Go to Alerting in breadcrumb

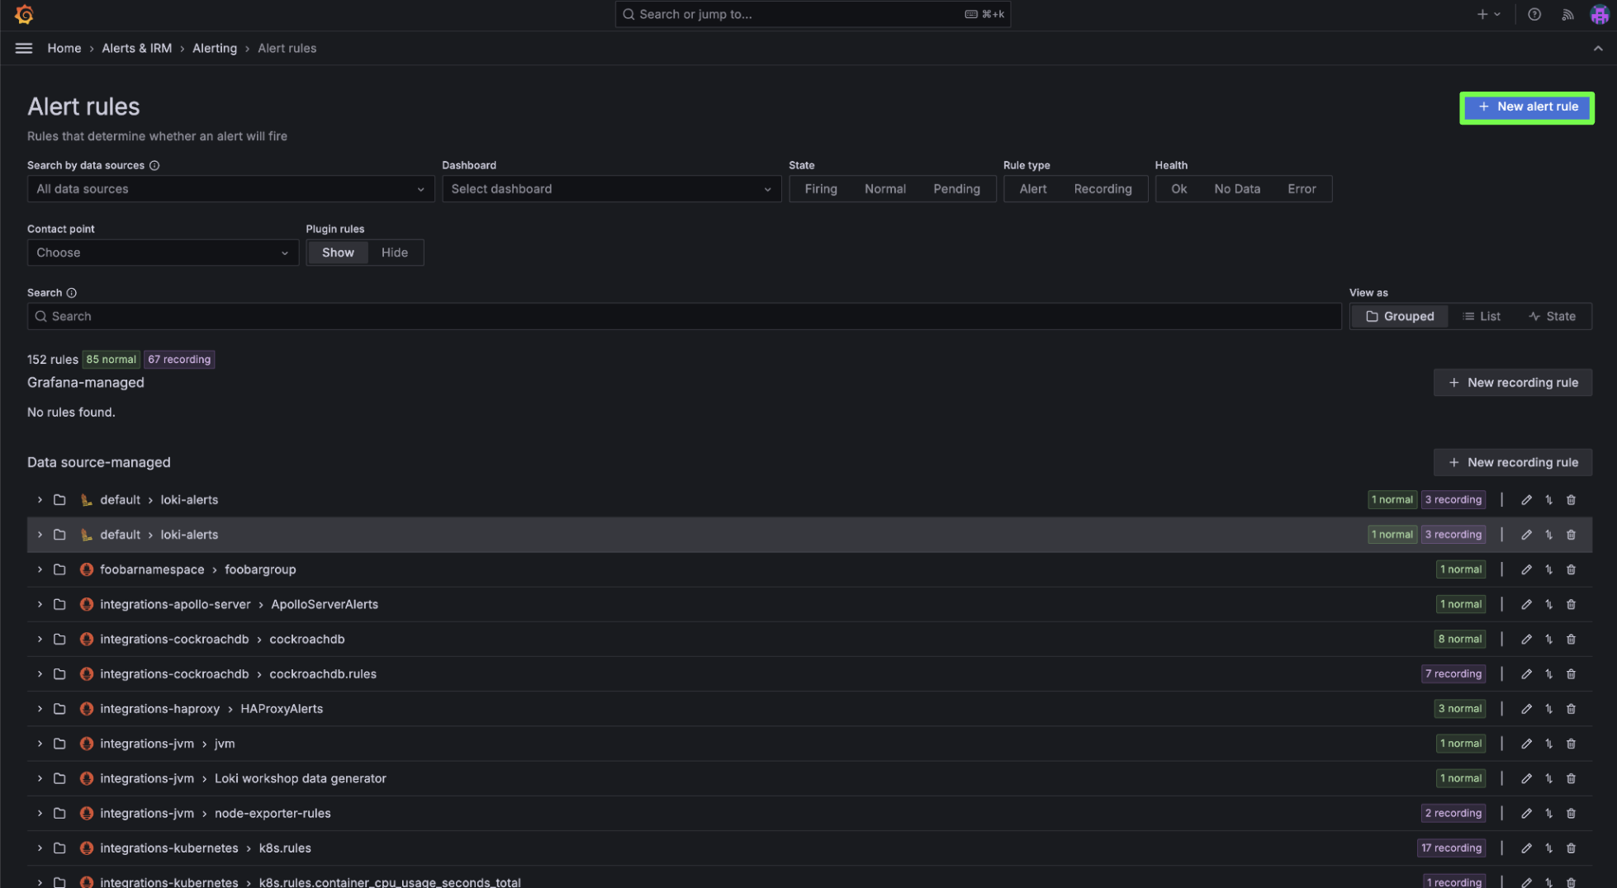(x=214, y=48)
